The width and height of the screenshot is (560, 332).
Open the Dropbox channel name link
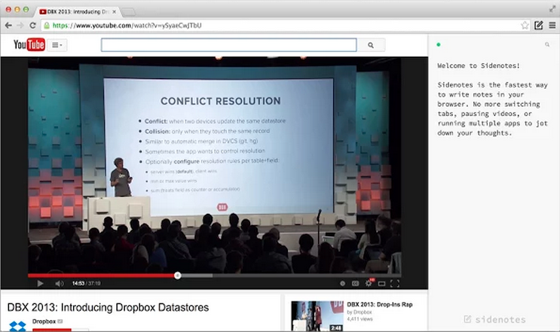pos(44,321)
